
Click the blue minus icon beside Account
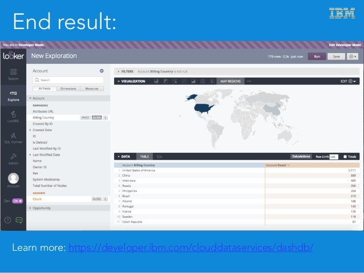102,71
